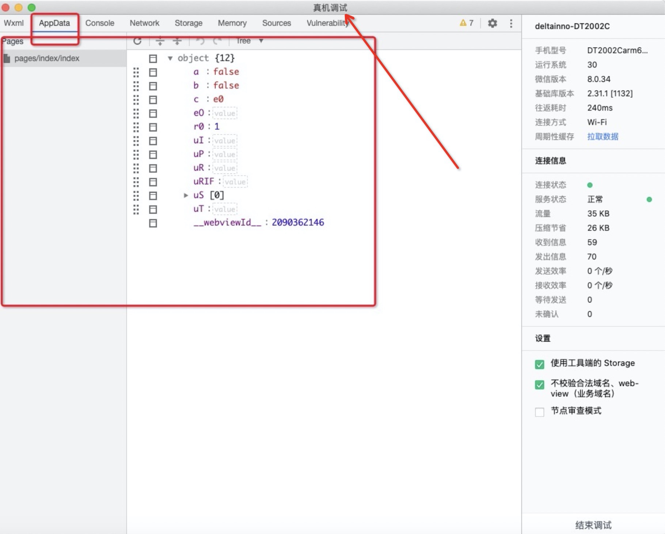Switch to the Network tab
This screenshot has width=665, height=534.
coord(144,23)
